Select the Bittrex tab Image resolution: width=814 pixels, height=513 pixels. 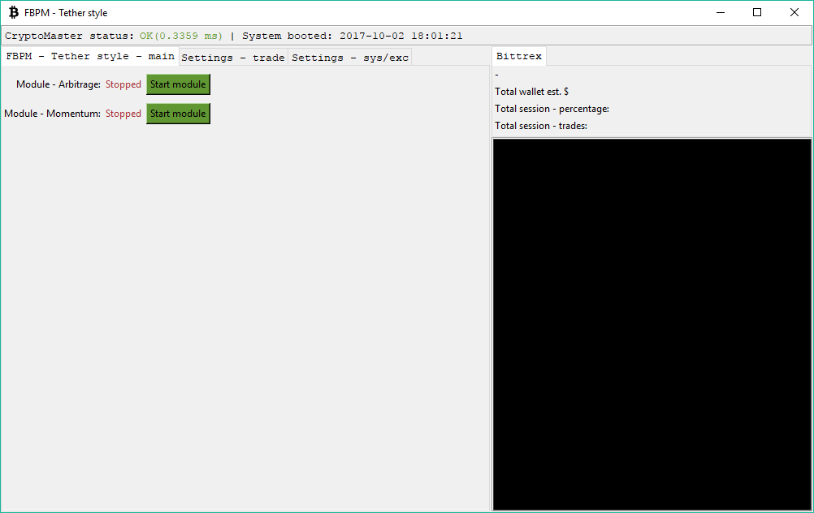(x=518, y=56)
